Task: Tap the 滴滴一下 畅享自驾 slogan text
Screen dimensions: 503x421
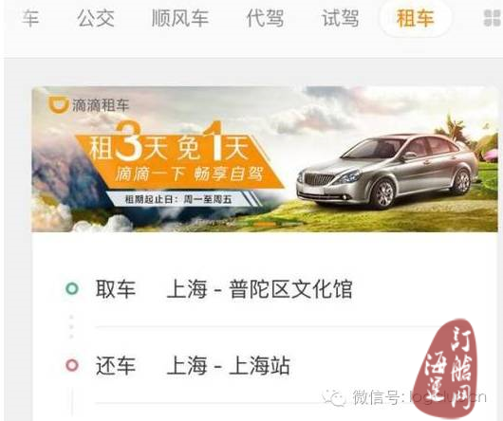Action: click(x=189, y=174)
